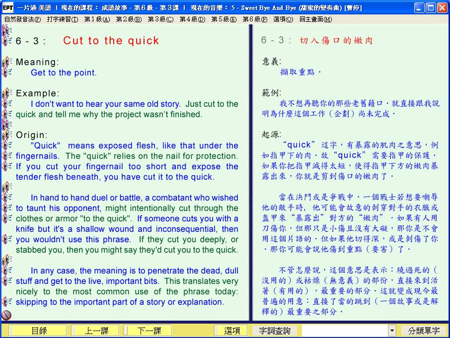The image size is (450, 338).
Task: Open the 自然發音法(P) menu
Action: coord(22,19)
